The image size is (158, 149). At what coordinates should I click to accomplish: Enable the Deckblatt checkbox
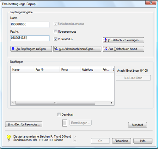click(59, 114)
